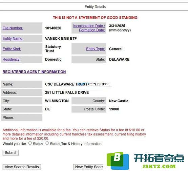This screenshot has width=188, height=171.
Task: Click entity name VANECK BNB ETF
Action: (x=61, y=39)
